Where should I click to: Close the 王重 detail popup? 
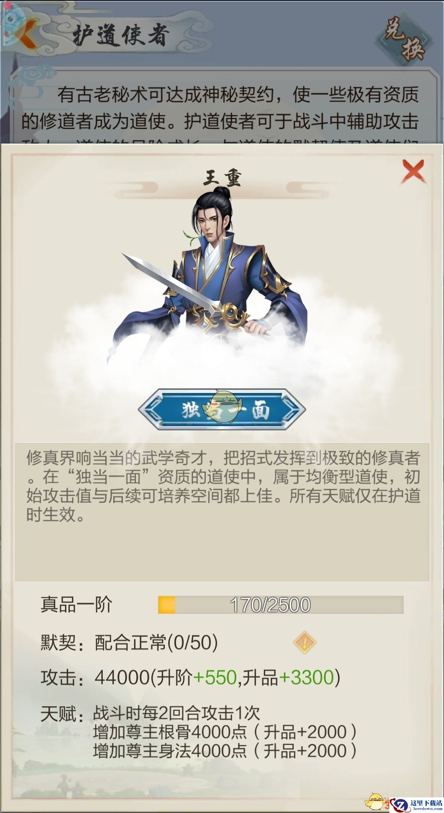(413, 172)
